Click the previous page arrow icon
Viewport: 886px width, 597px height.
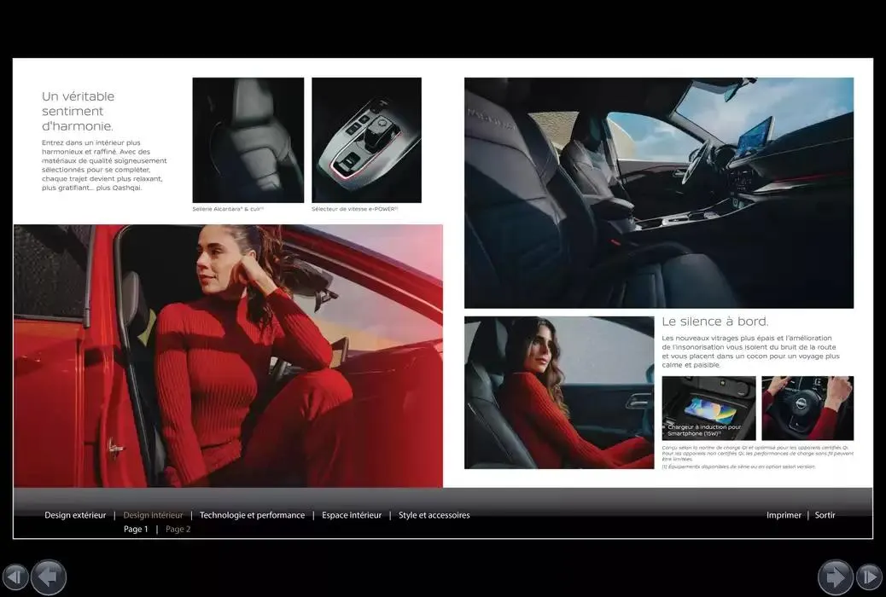[x=49, y=577]
